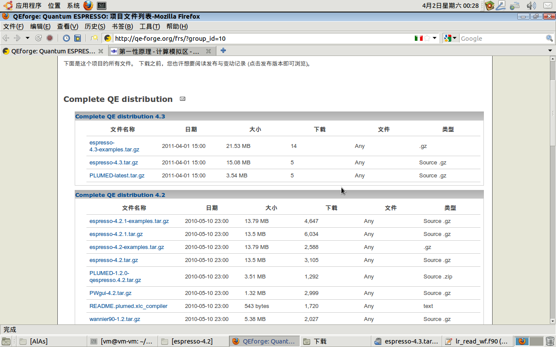Download wannier90-1.2.tar.gz
The height and width of the screenshot is (347, 556).
pyautogui.click(x=115, y=319)
